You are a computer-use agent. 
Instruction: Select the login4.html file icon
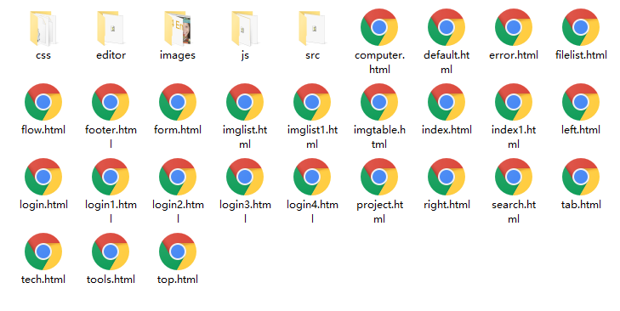click(x=312, y=177)
